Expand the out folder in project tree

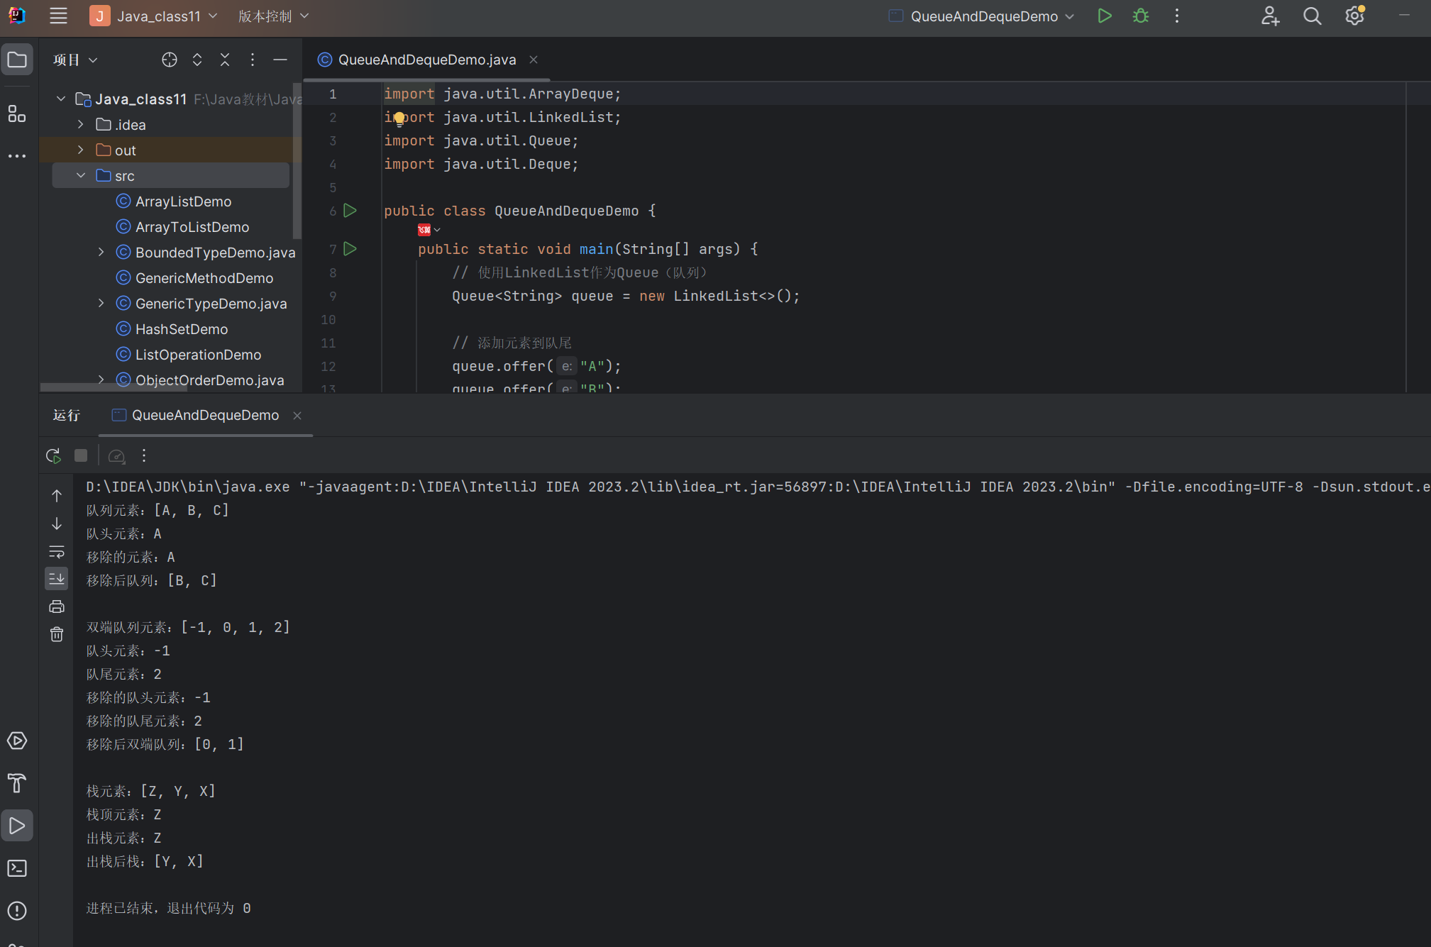coord(81,150)
